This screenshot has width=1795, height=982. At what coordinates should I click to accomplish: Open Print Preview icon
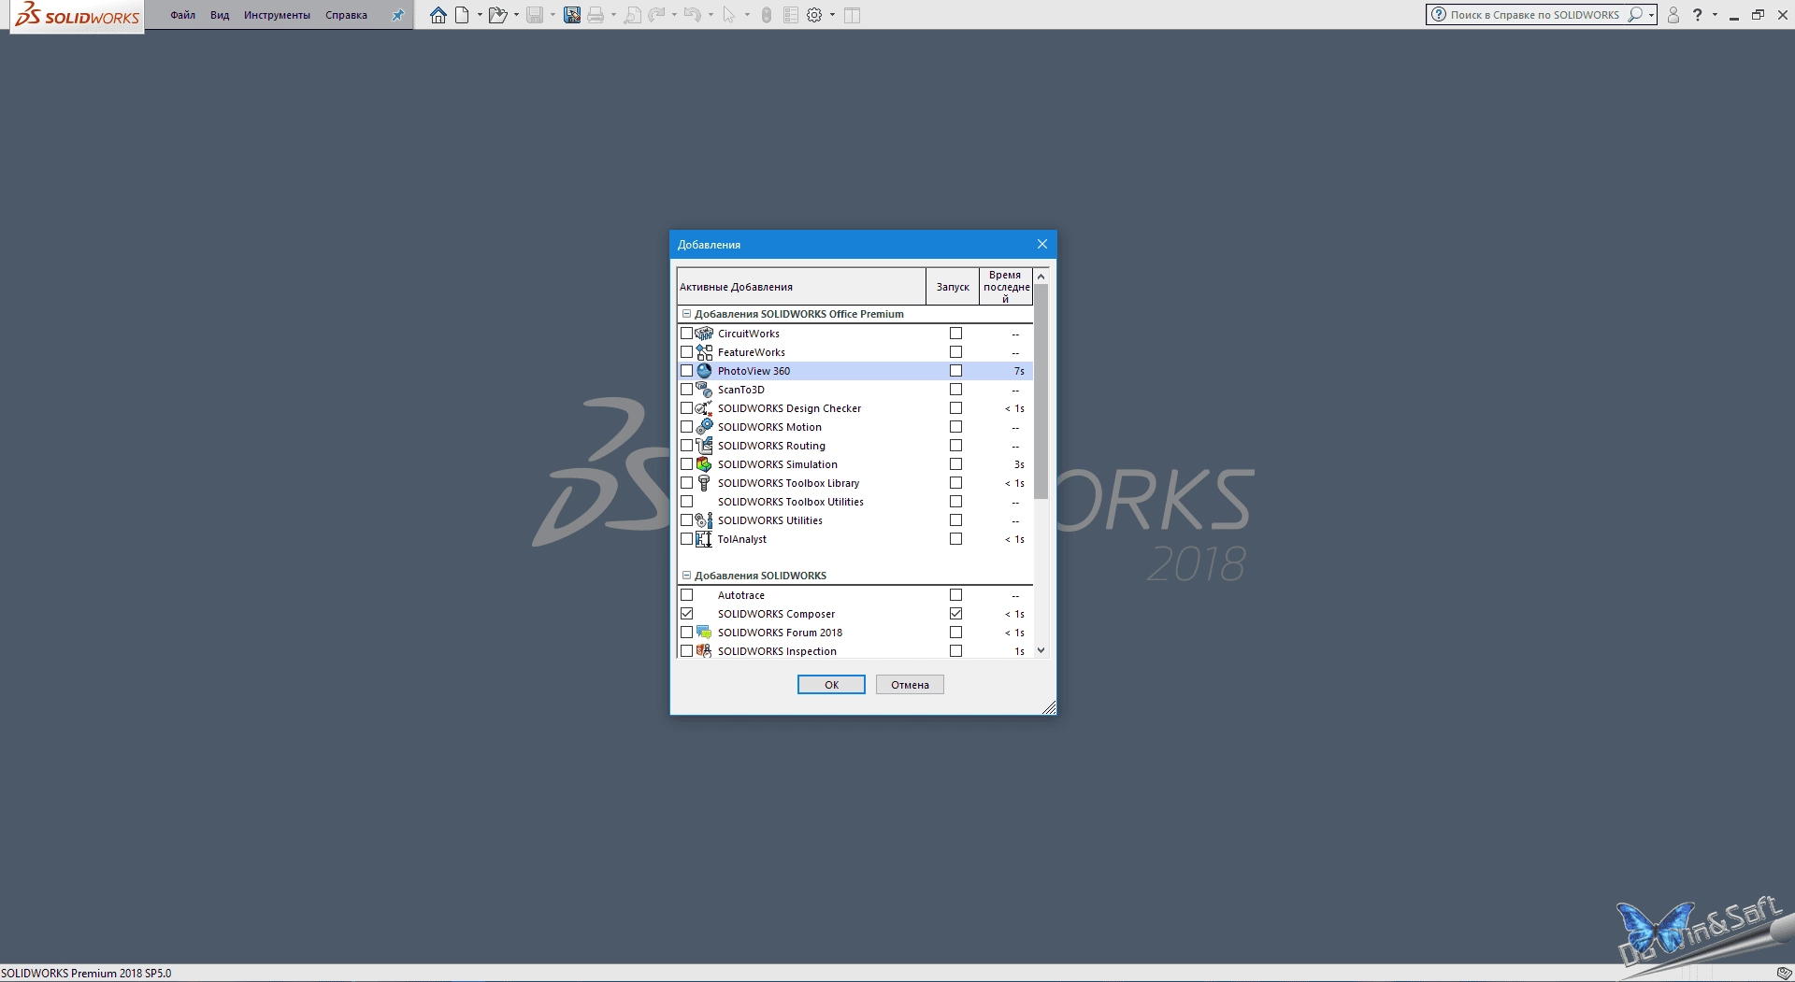click(x=633, y=15)
